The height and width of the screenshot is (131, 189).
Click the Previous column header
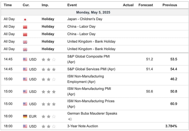pos(170,5)
